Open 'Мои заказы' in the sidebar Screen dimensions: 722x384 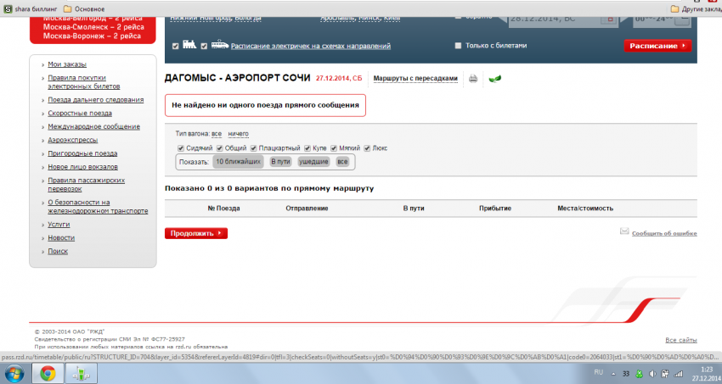click(x=67, y=64)
